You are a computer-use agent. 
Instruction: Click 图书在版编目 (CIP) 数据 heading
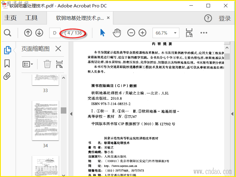coord(114,86)
